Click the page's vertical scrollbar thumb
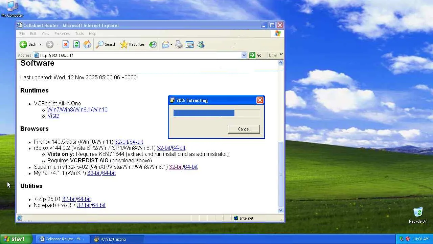433x244 pixels. (x=280, y=174)
